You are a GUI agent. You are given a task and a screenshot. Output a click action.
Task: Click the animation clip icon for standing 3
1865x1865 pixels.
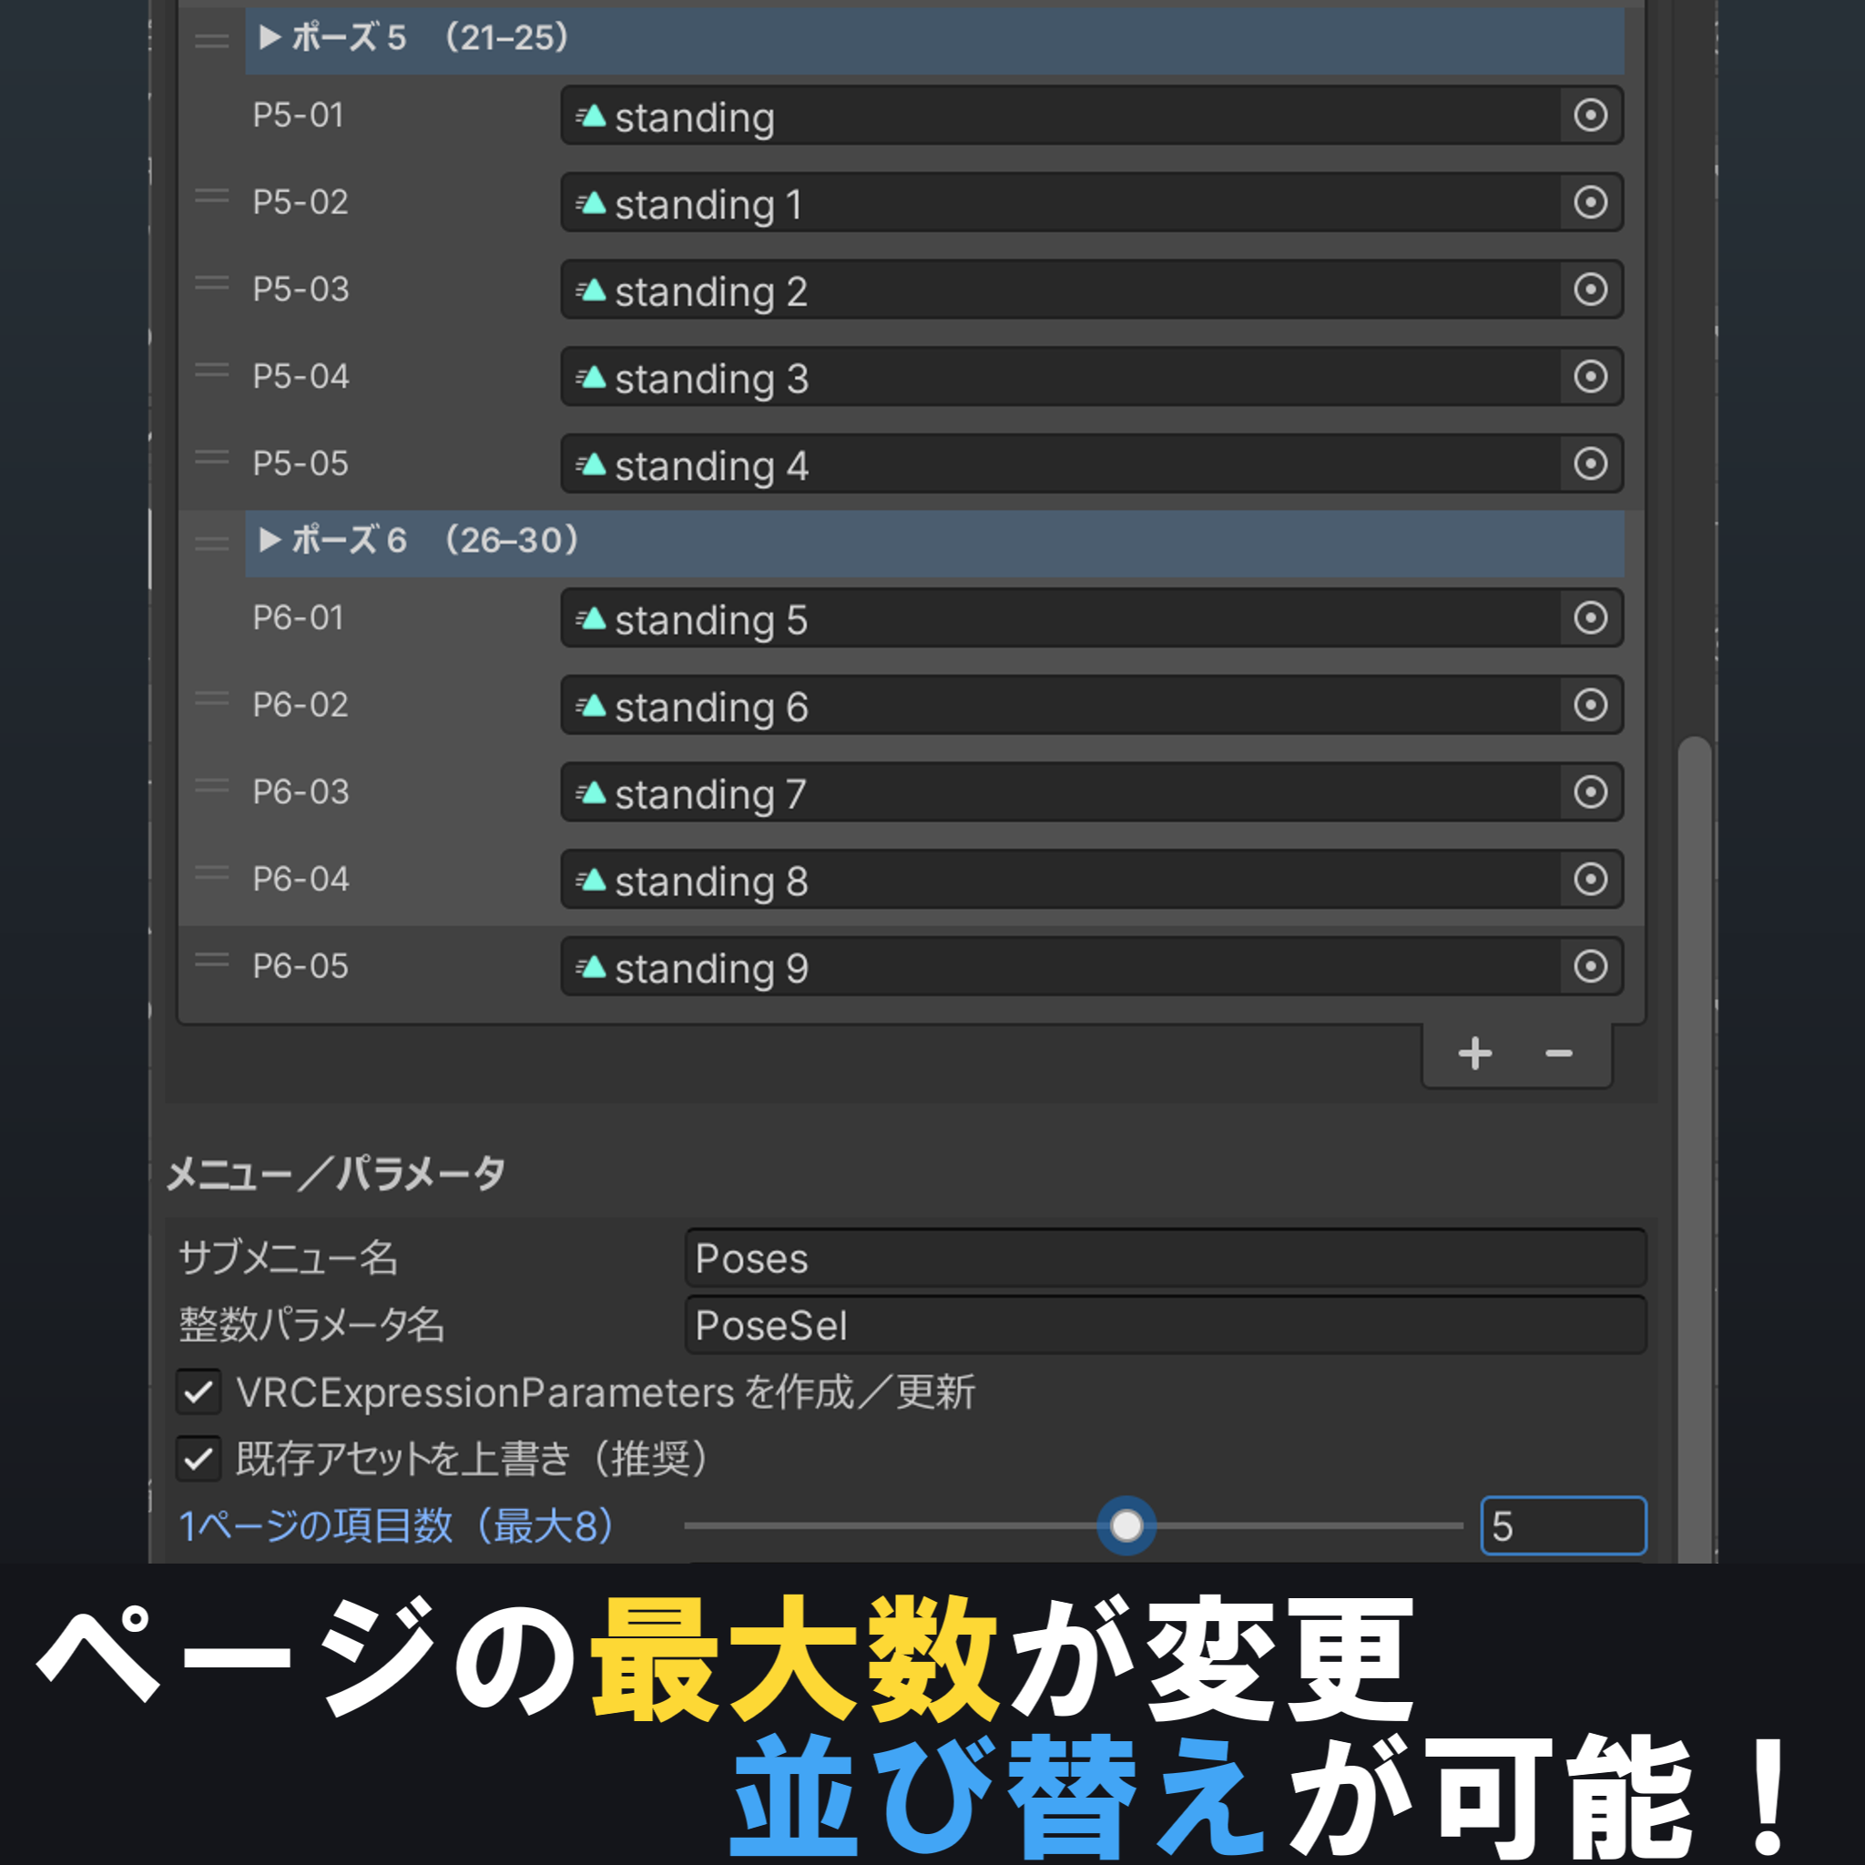pos(593,377)
